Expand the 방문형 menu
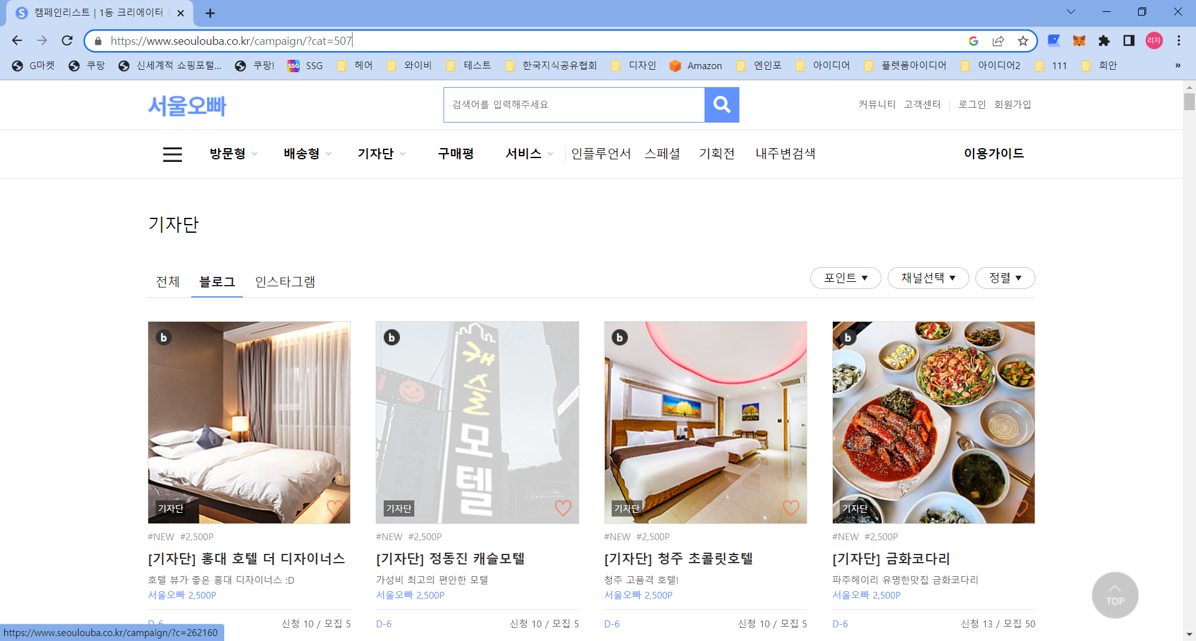The image size is (1196, 641). pos(234,154)
